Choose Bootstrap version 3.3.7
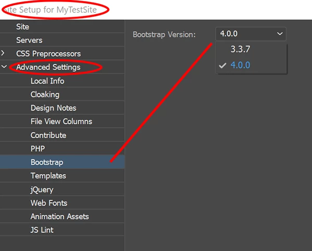312x251 pixels. (251, 49)
